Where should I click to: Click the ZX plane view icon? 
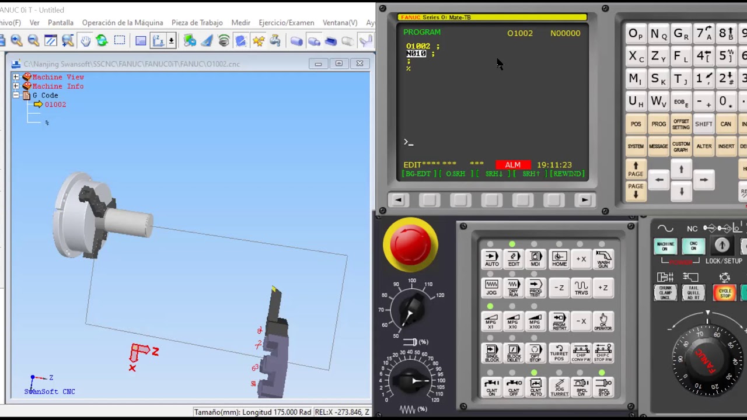(158, 40)
